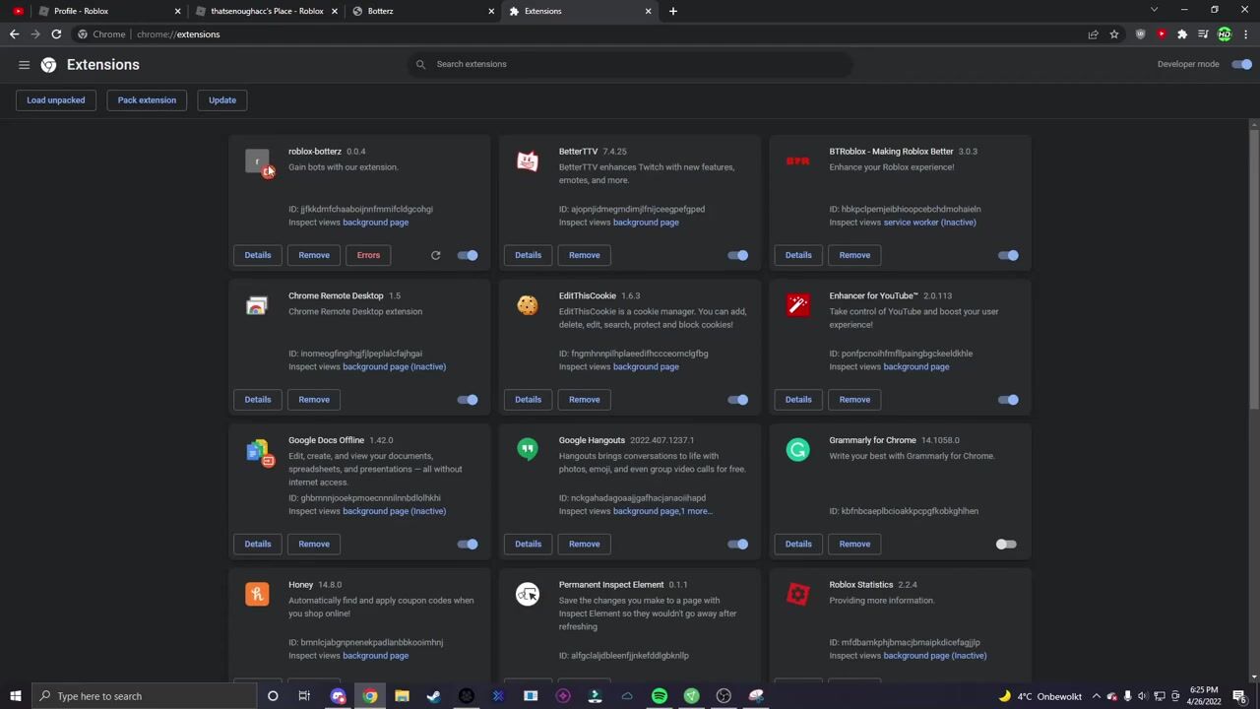Click the Windows taskbar search box
This screenshot has width=1260, height=709.
[144, 696]
